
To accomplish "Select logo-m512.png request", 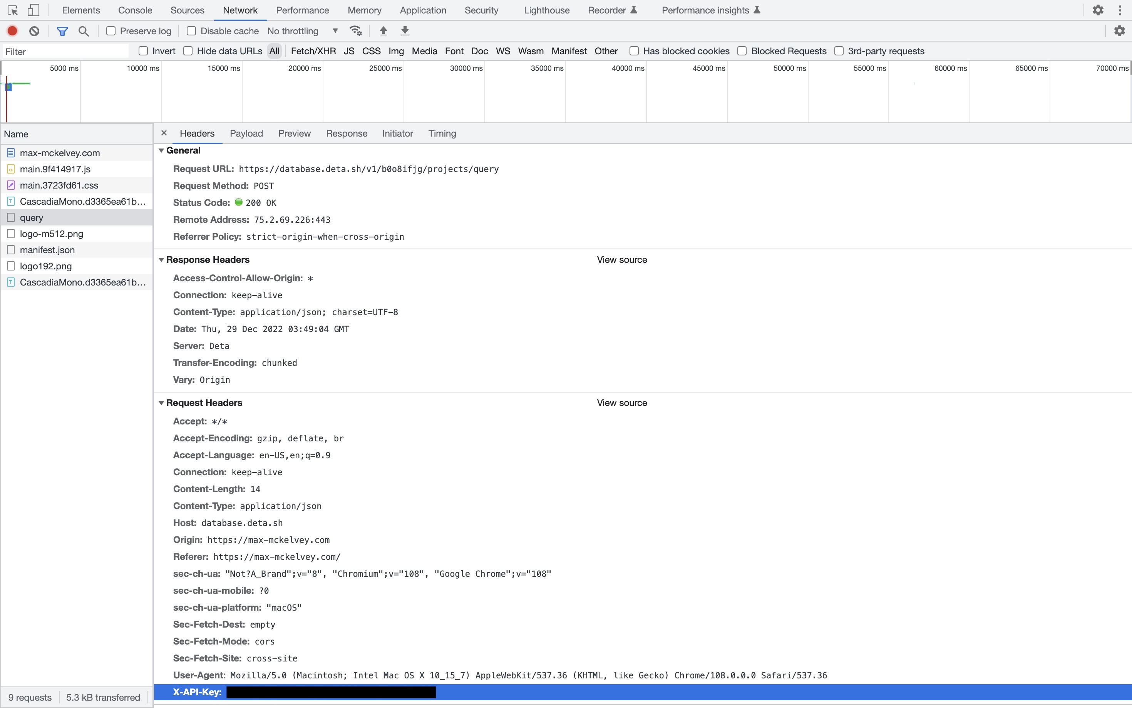I will pyautogui.click(x=77, y=234).
